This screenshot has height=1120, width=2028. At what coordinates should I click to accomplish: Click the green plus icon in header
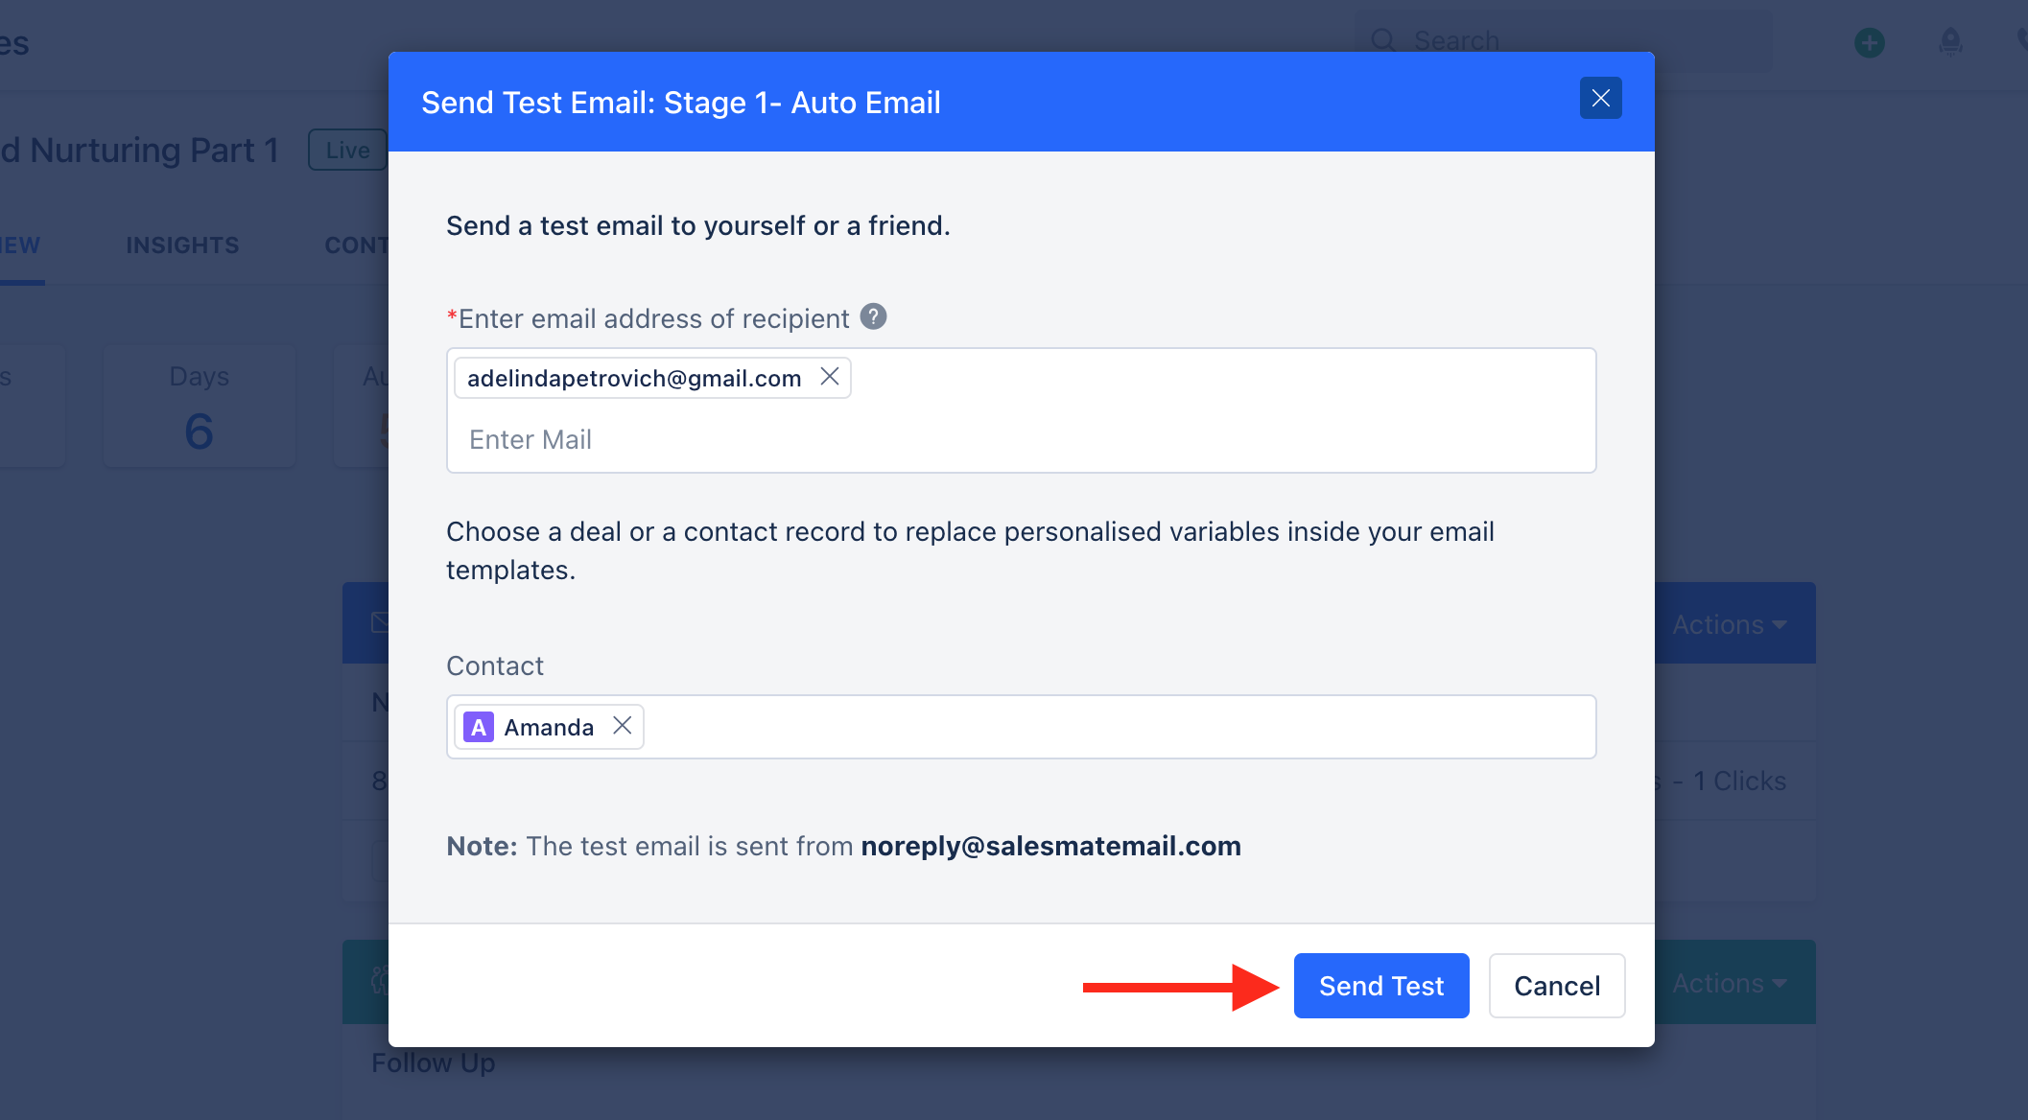(1869, 42)
